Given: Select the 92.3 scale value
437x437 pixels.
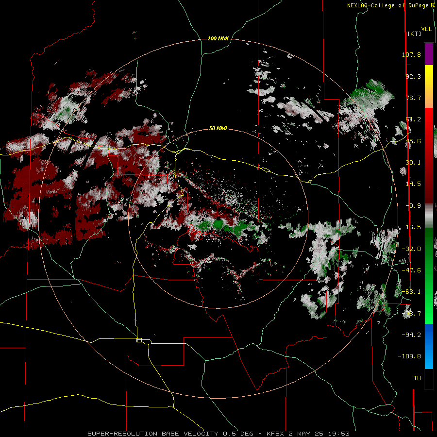Looking at the screenshot, I should click(x=413, y=76).
